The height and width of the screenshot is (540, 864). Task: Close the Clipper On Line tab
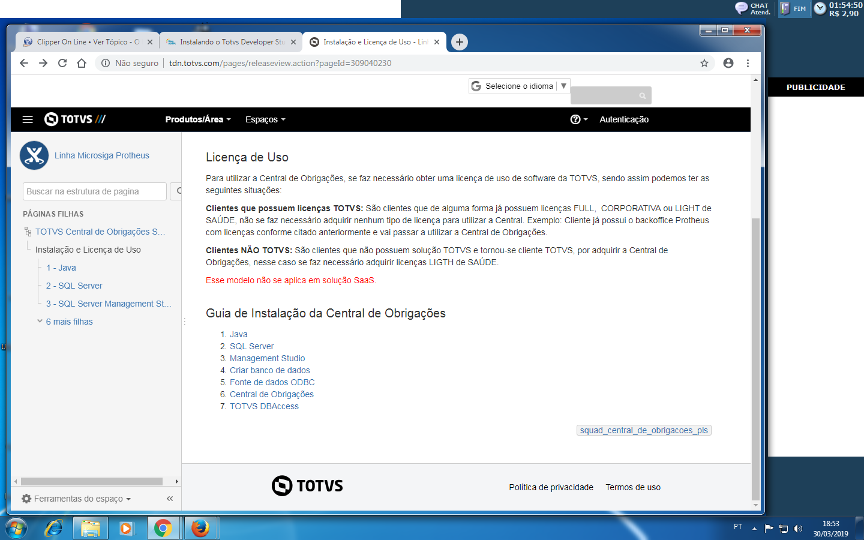point(150,42)
